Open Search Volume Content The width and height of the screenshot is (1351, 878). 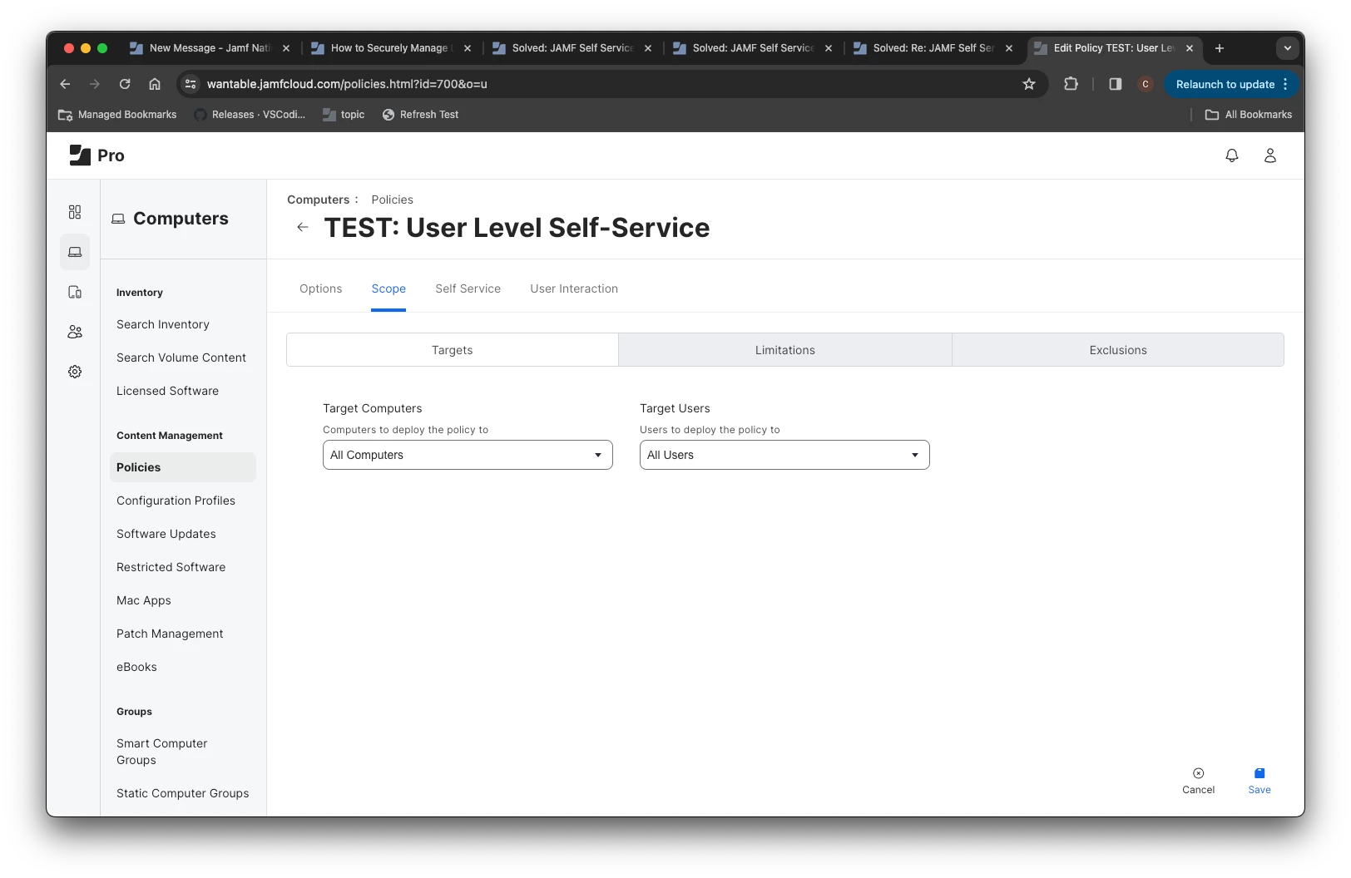coord(181,358)
